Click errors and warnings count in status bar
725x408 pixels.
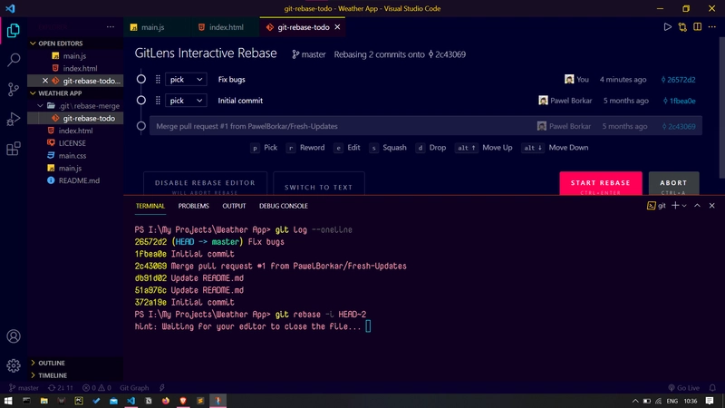pyautogui.click(x=97, y=388)
